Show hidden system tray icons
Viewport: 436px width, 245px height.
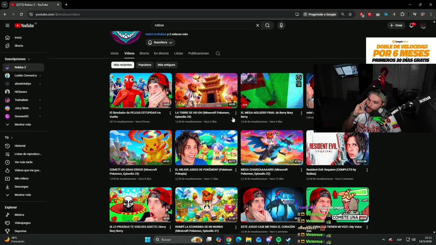[383, 240]
